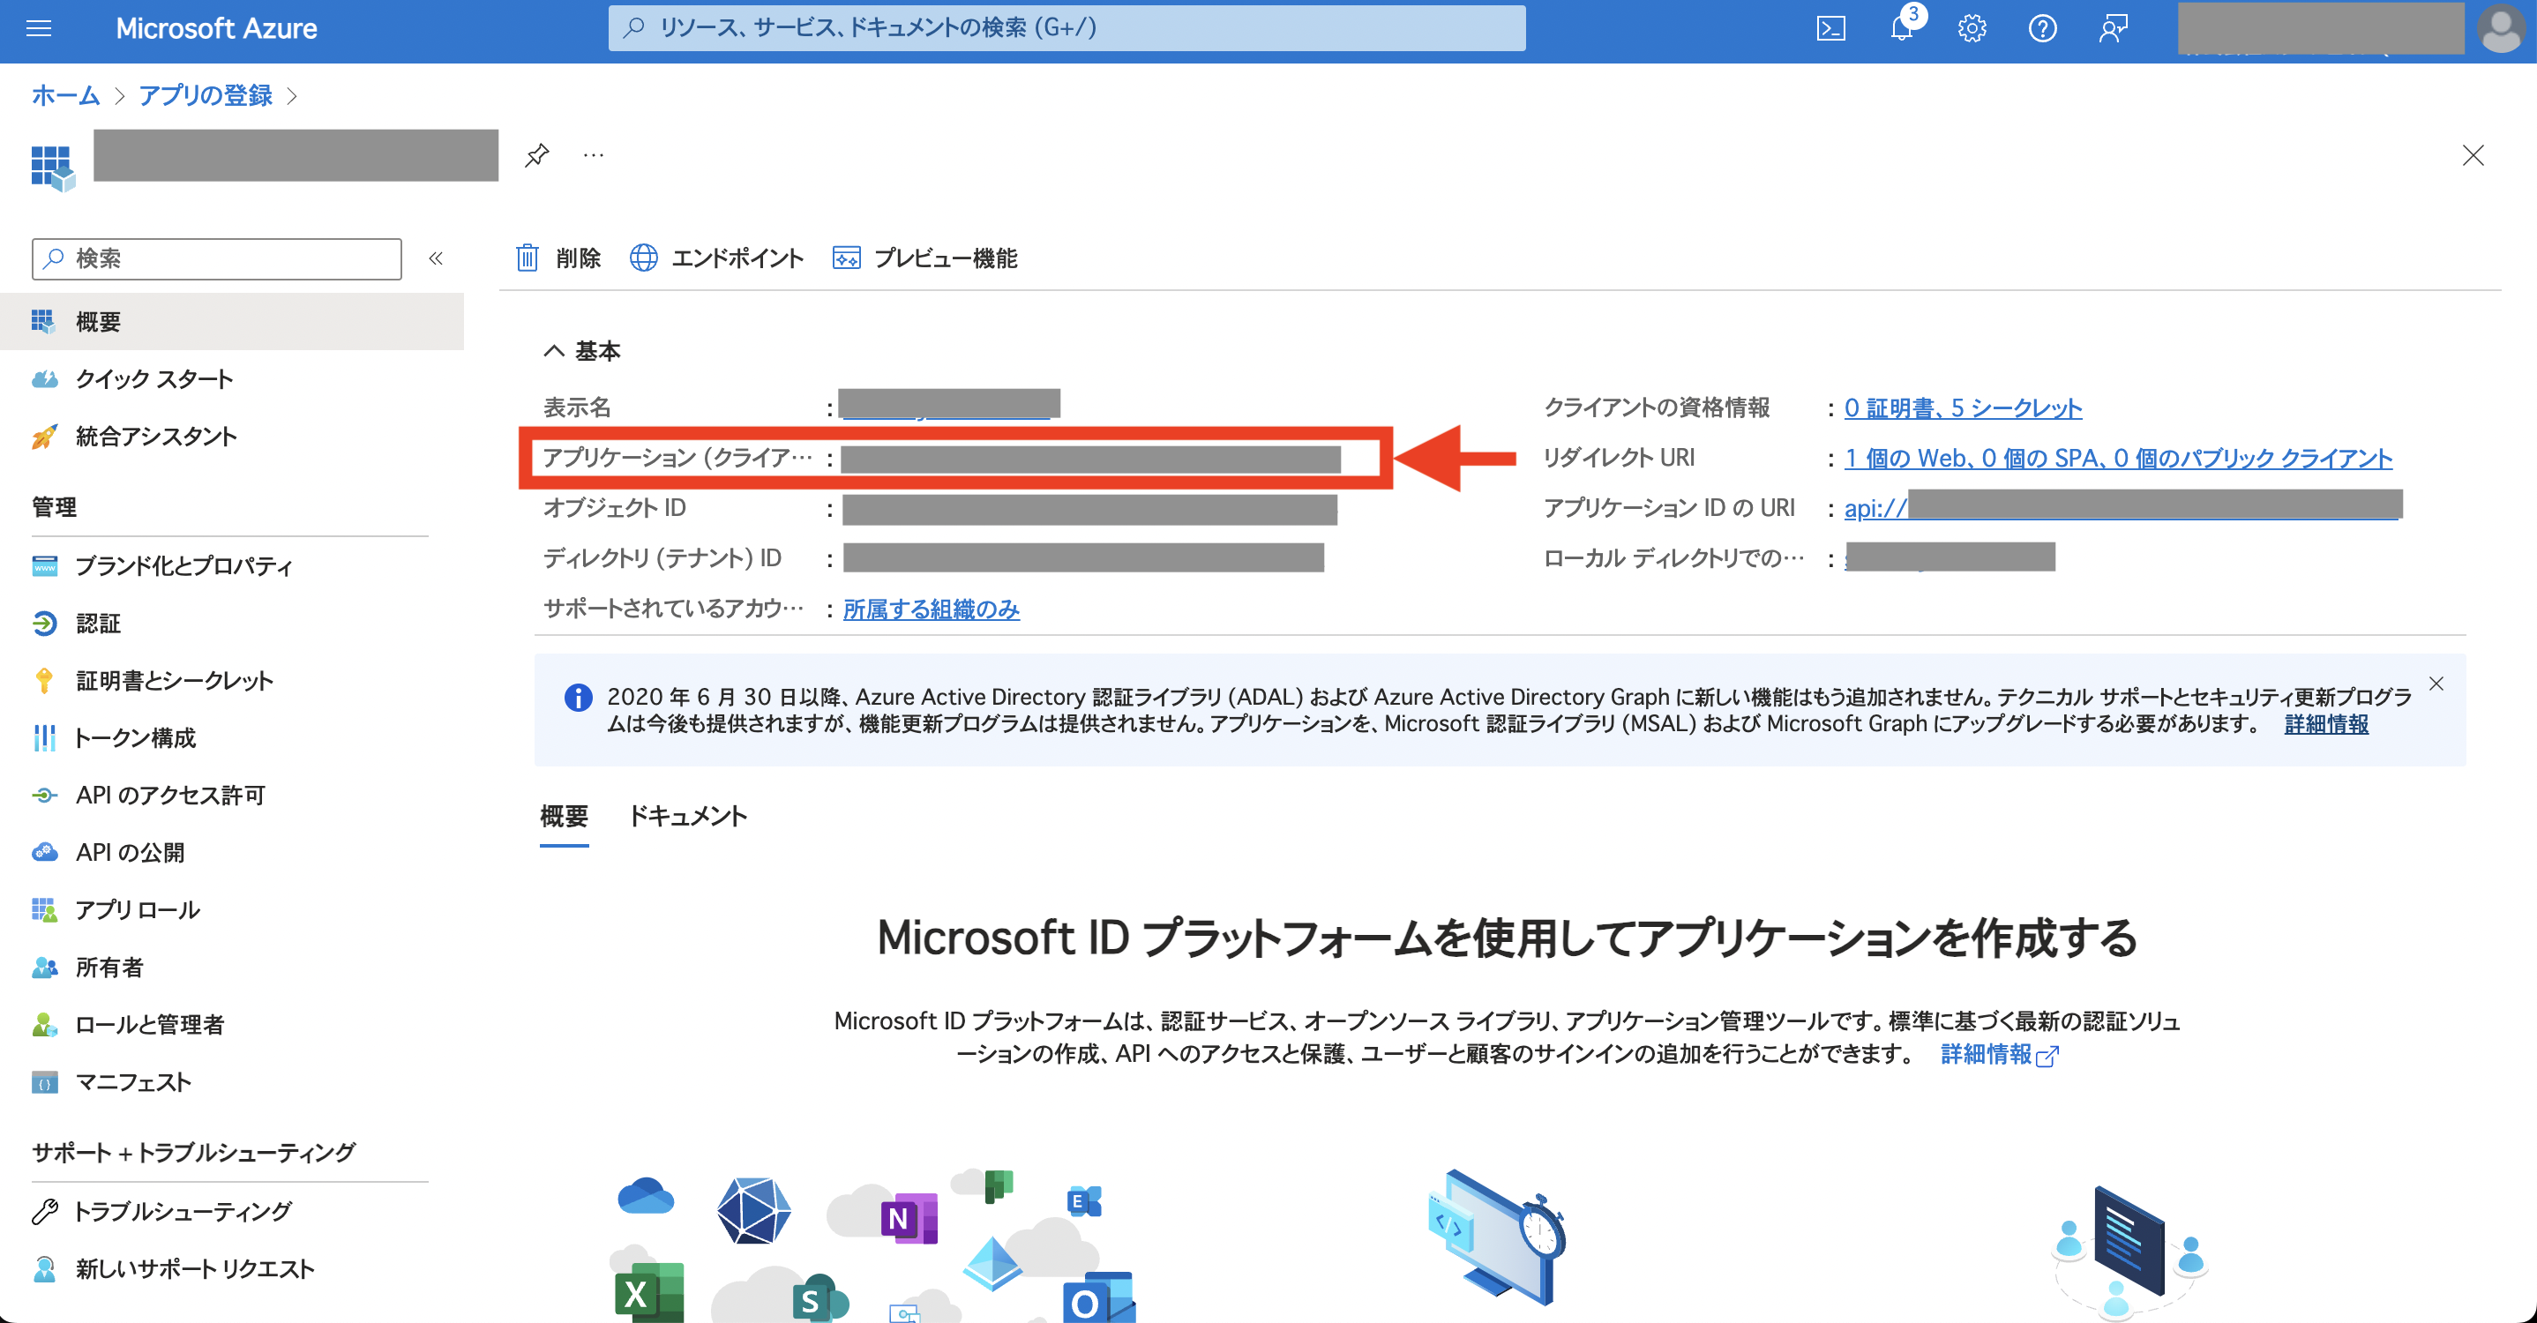Image resolution: width=2537 pixels, height=1323 pixels.
Task: Go to ホーム breadcrumb
Action: (65, 95)
